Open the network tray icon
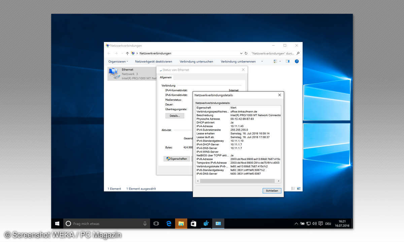The image size is (404, 242). tap(308, 224)
